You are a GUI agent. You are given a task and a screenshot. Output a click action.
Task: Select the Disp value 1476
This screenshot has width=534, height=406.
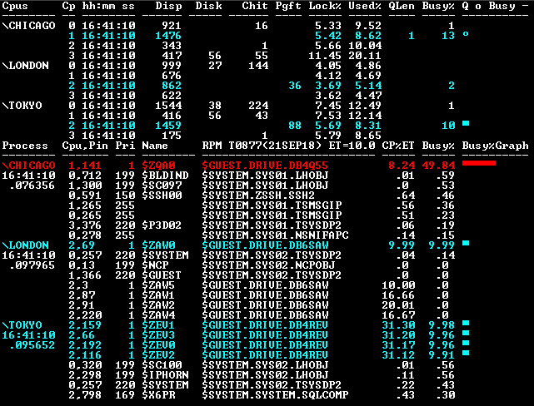tap(168, 36)
